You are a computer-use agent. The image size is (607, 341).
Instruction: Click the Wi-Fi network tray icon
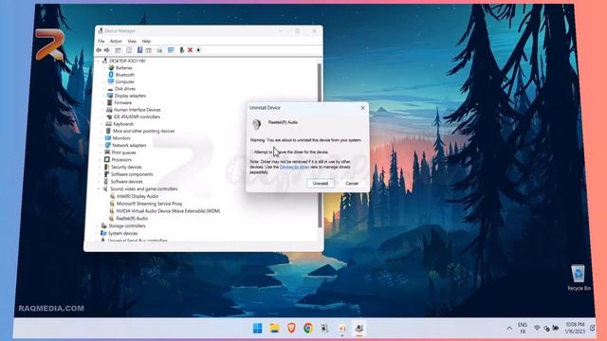click(537, 329)
